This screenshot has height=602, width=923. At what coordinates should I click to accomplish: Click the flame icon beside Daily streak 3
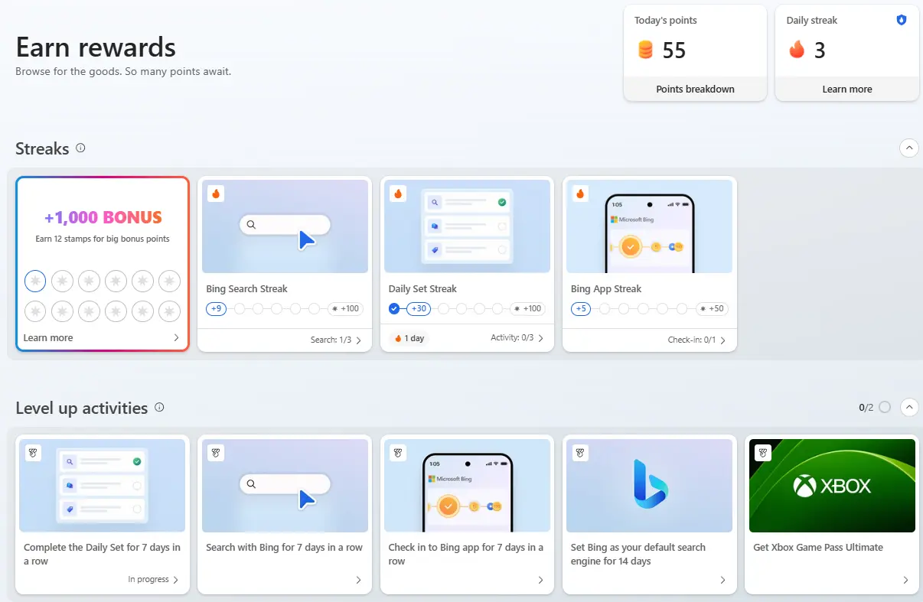click(797, 50)
